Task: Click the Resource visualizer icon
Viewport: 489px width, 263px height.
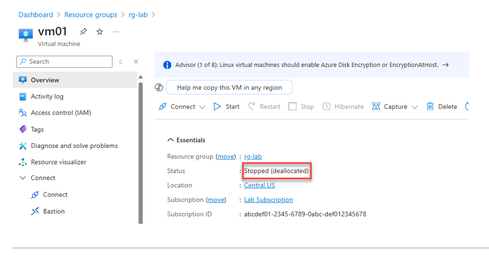Action: tap(23, 162)
